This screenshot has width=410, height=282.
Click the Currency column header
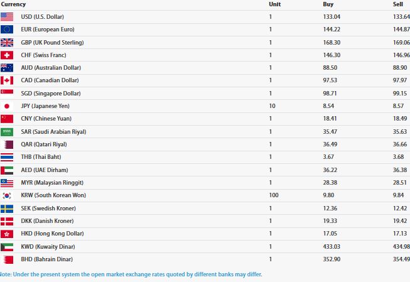pyautogui.click(x=13, y=4)
